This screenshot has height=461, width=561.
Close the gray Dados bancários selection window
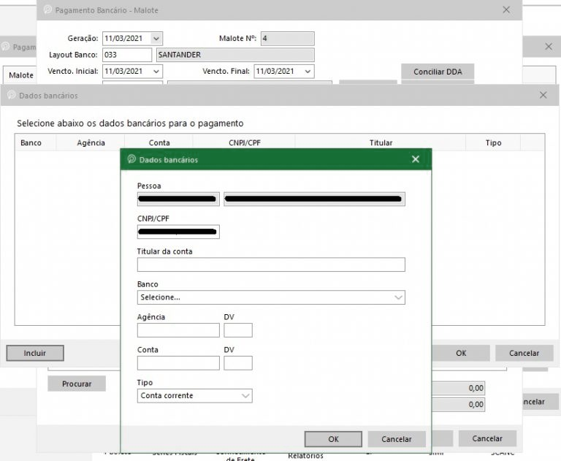click(x=543, y=96)
